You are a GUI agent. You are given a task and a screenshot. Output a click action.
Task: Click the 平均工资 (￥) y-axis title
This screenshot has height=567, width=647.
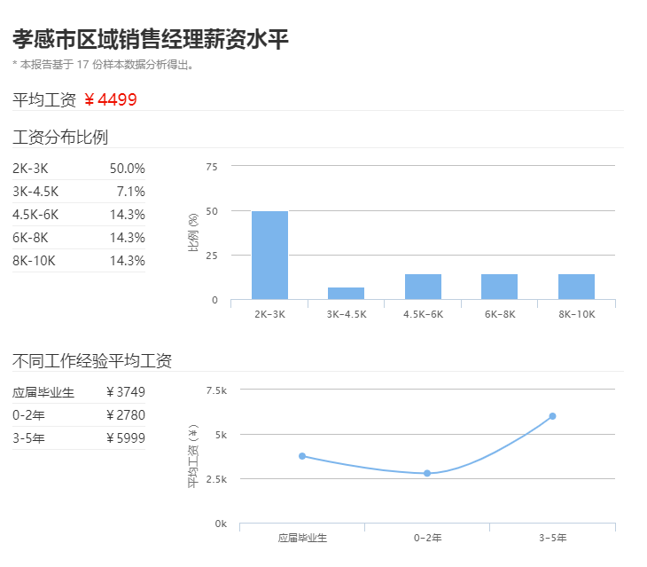193,456
